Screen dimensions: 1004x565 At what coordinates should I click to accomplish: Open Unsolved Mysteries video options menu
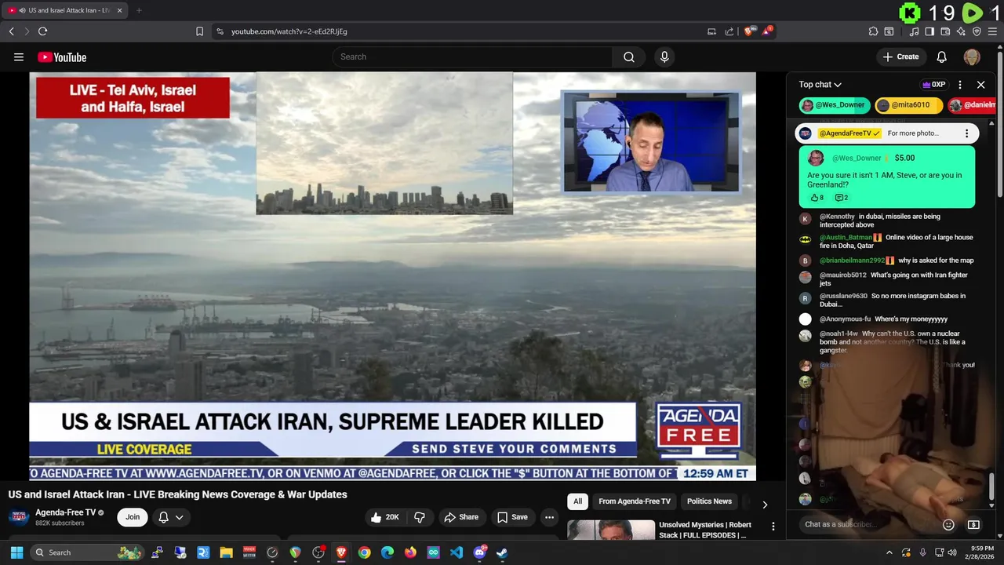773,527
